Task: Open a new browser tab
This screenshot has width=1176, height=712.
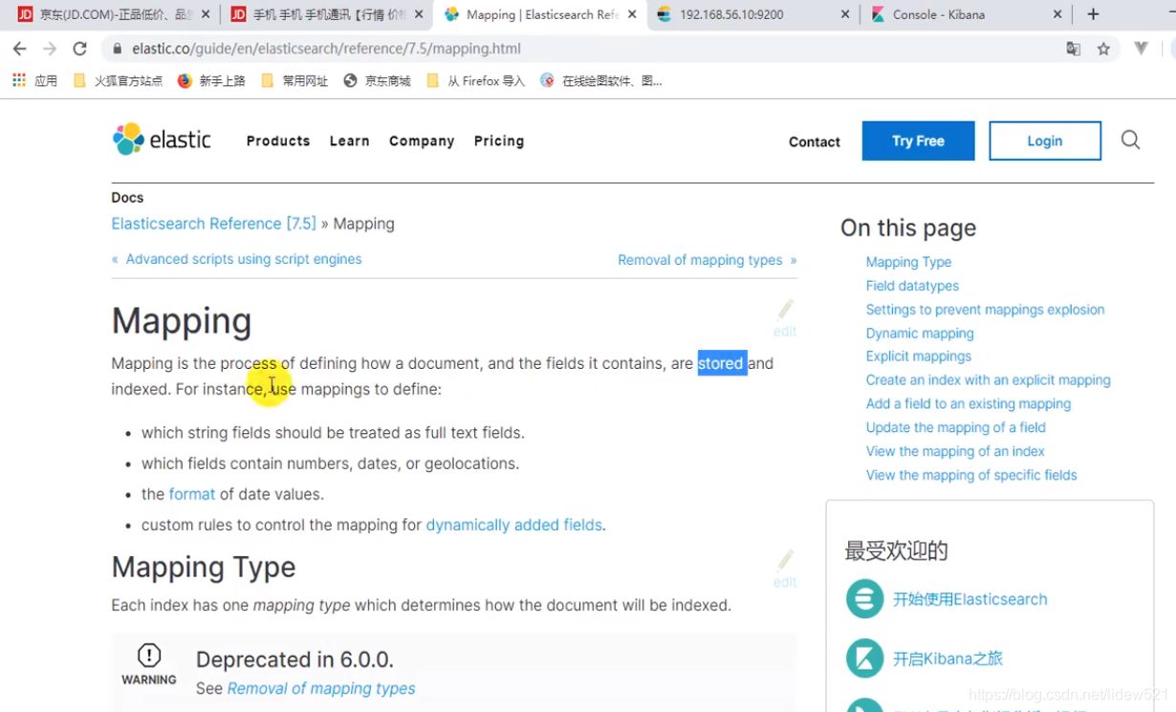Action: (1093, 14)
